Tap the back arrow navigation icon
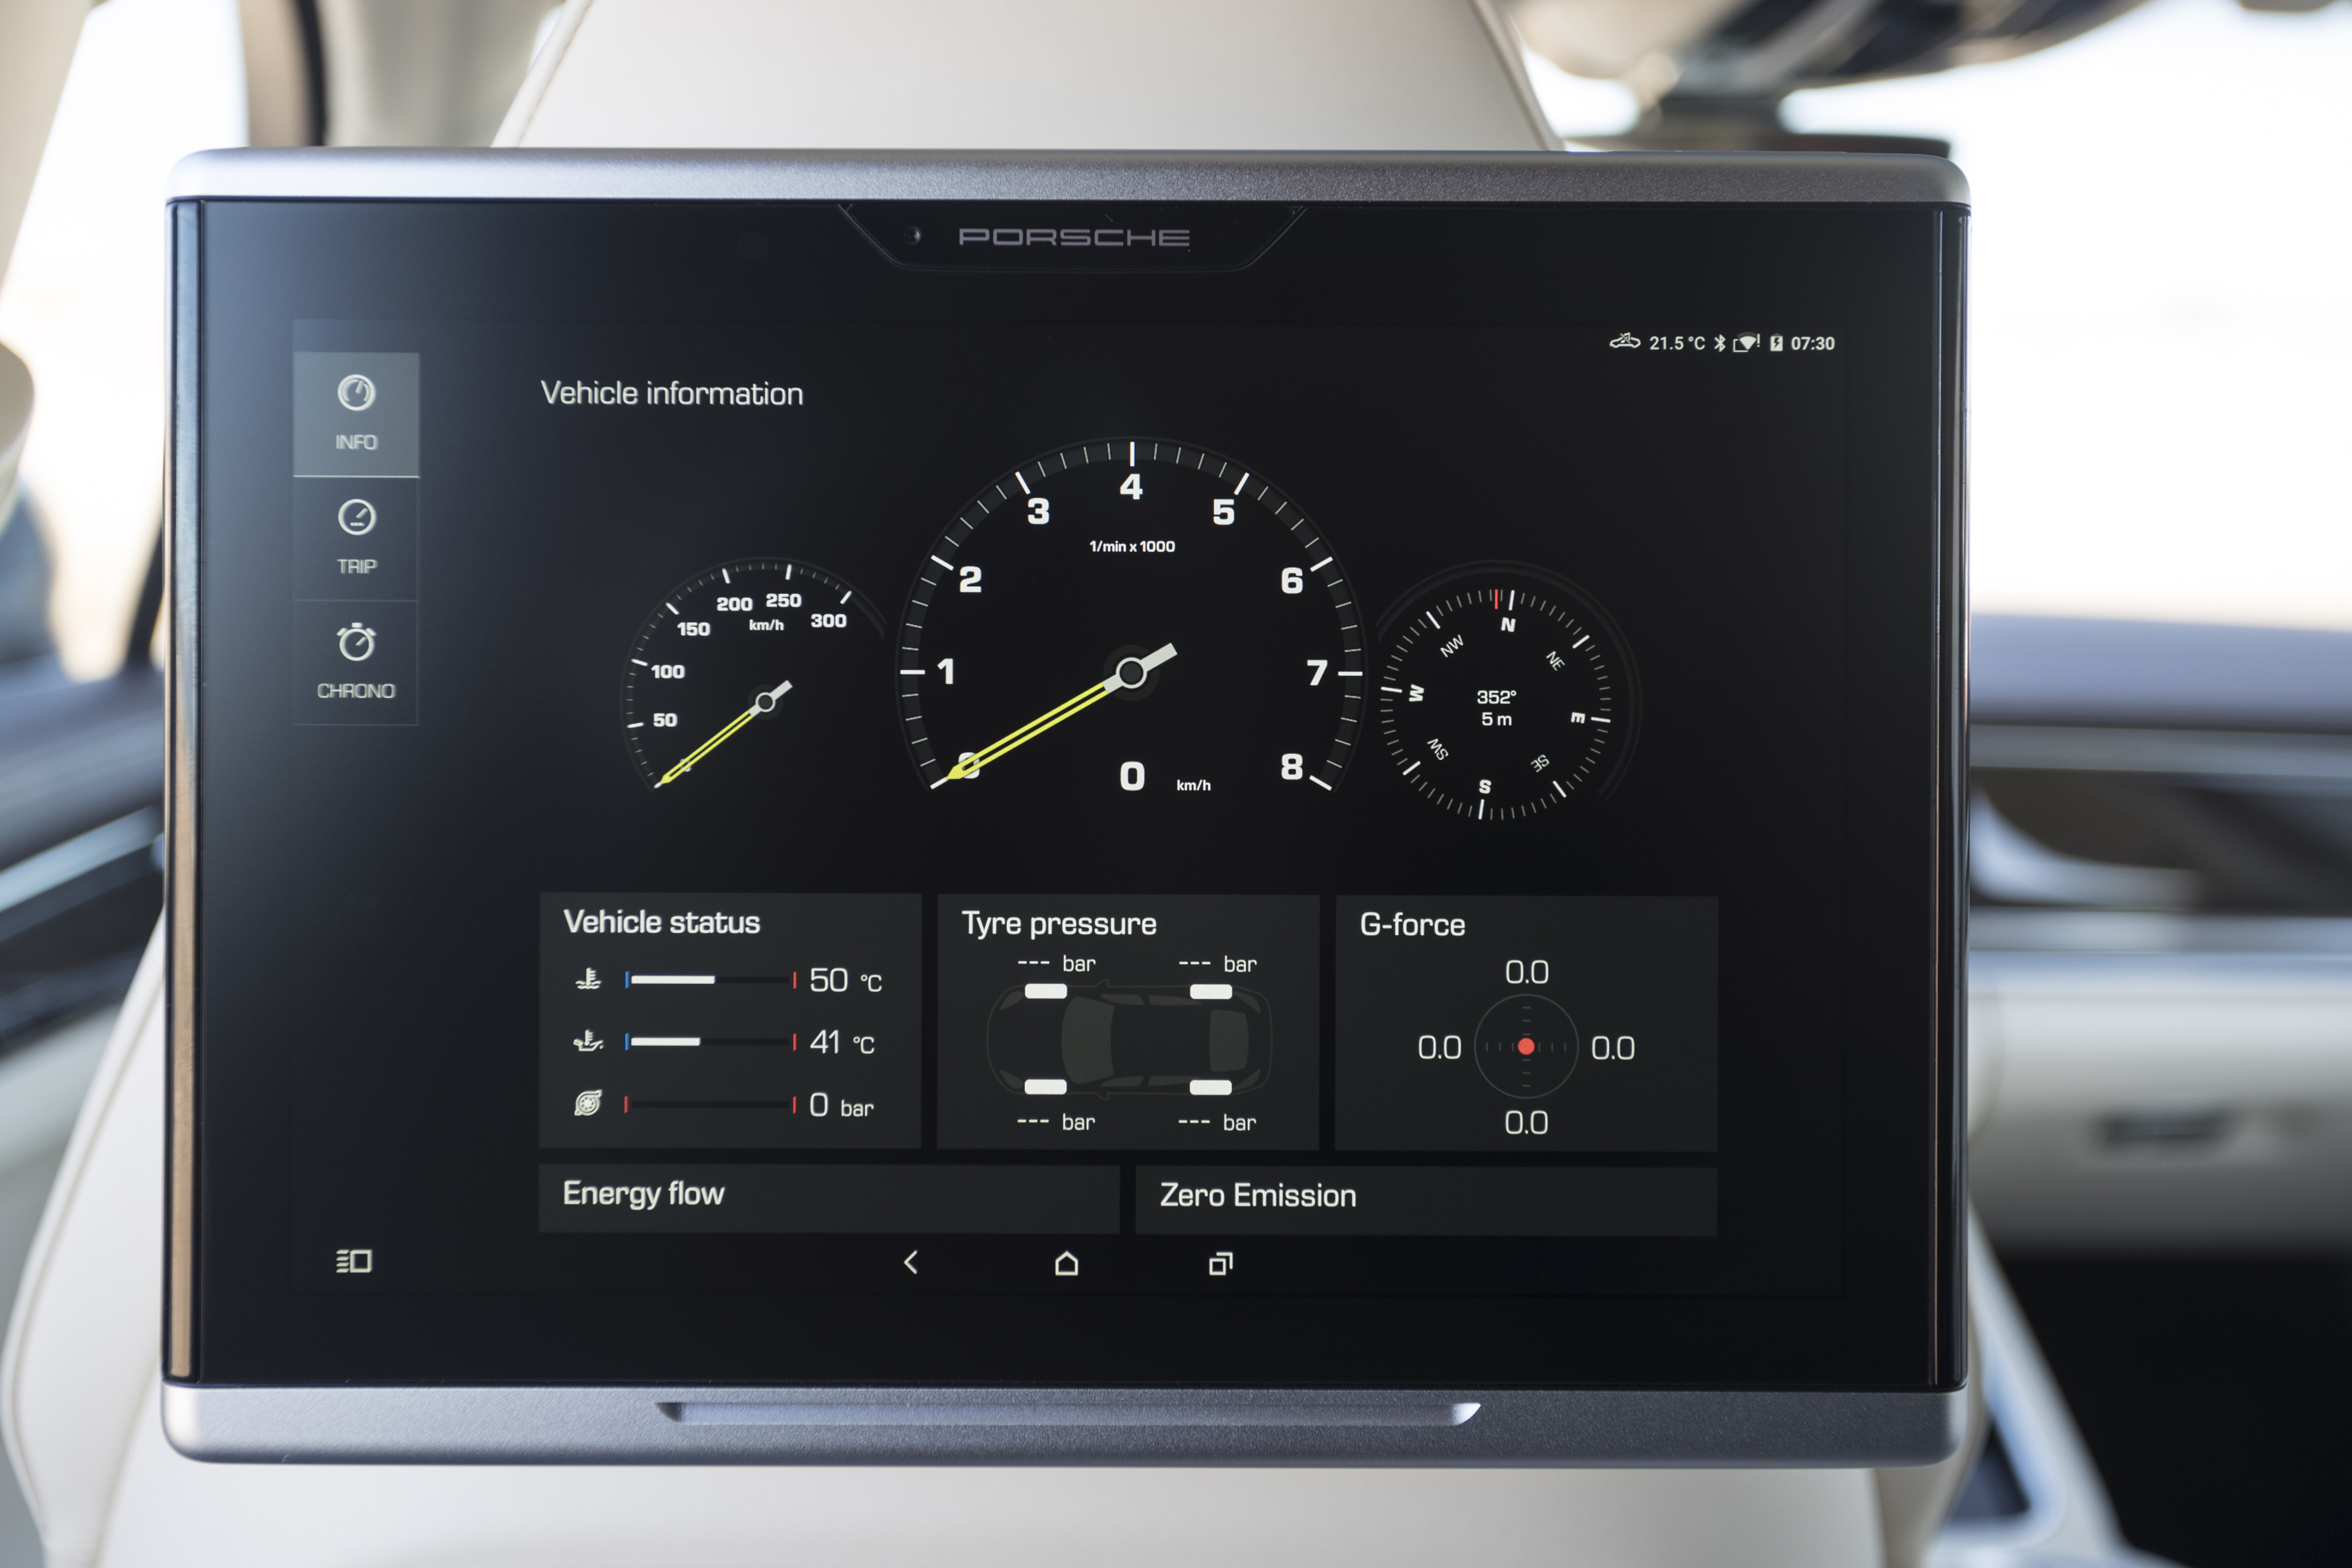This screenshot has width=2352, height=1568. 910,1263
